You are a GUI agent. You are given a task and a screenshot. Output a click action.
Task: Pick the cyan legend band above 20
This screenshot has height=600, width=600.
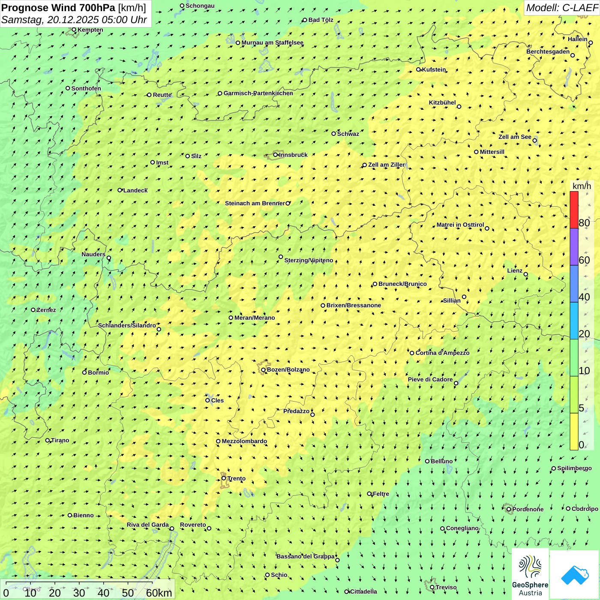574,321
